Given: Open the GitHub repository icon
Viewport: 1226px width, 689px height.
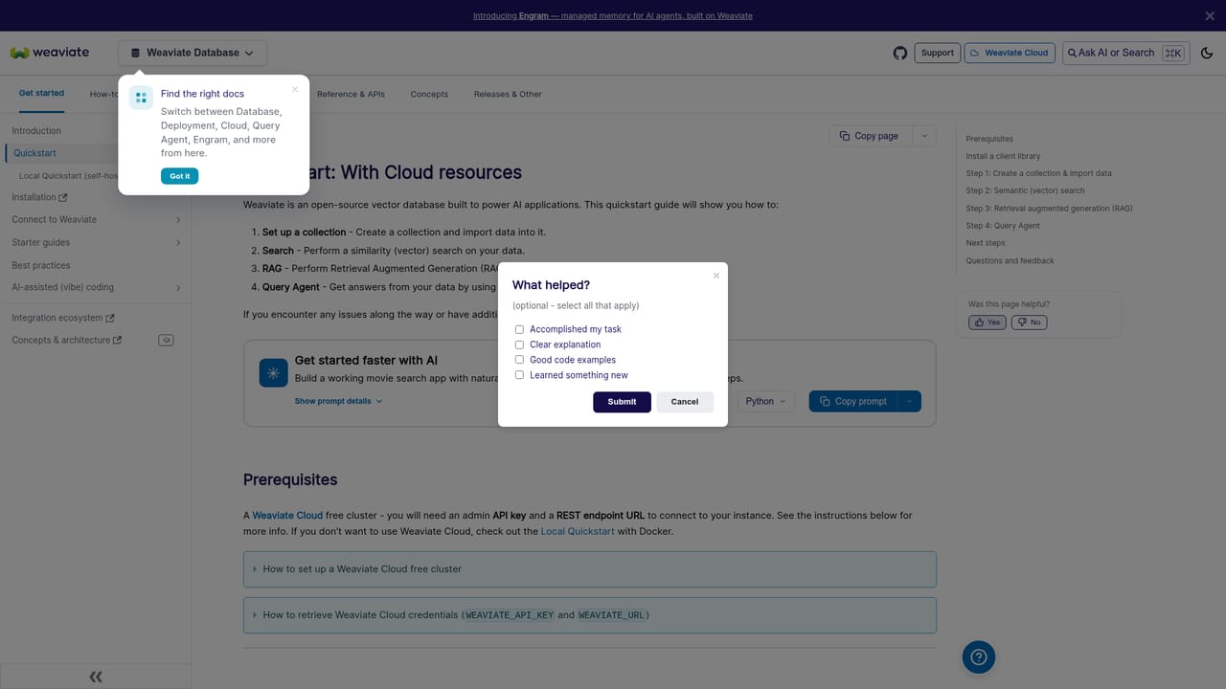Looking at the screenshot, I should point(899,53).
